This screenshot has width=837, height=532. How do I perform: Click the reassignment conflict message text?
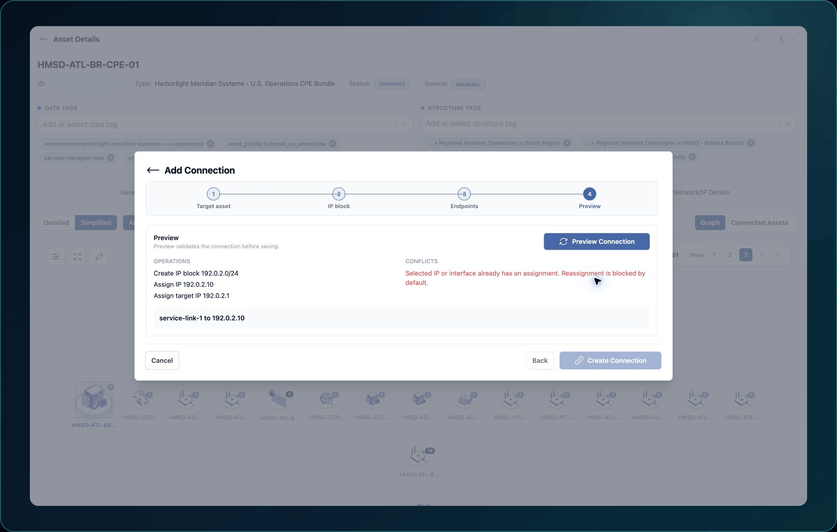525,278
